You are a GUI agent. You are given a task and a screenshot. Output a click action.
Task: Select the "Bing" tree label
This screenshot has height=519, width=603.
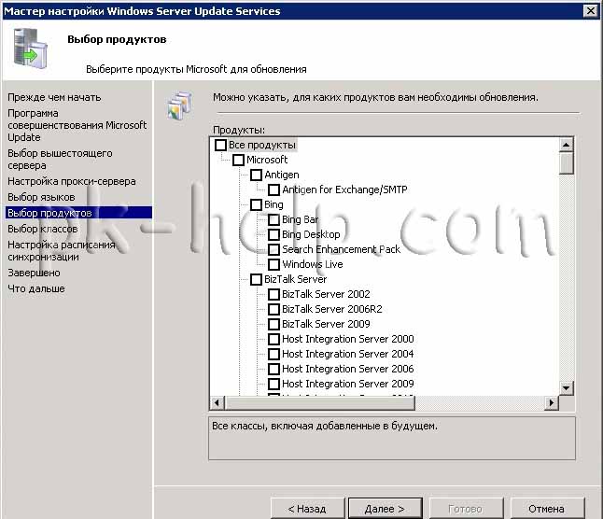[273, 205]
